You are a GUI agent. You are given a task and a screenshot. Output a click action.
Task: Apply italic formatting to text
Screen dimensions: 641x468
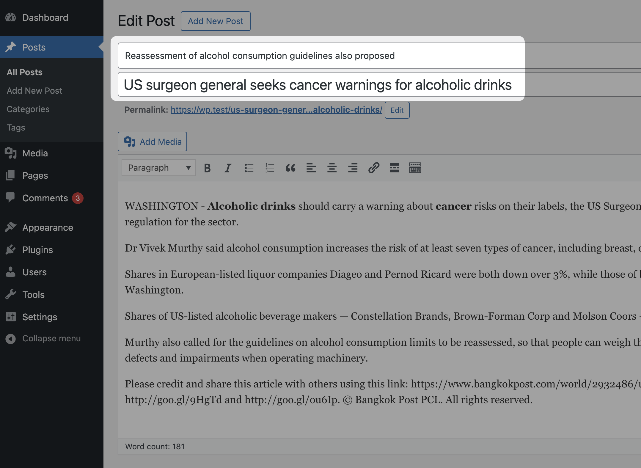[x=228, y=168]
